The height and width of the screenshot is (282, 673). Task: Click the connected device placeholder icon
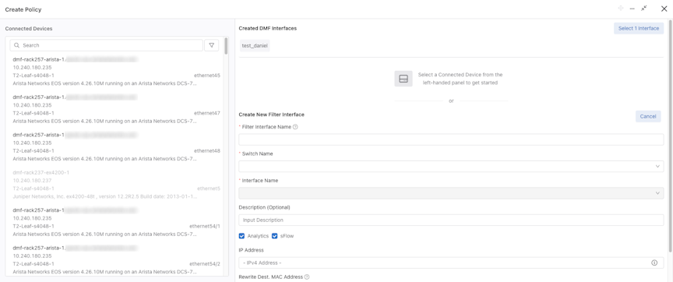(403, 79)
